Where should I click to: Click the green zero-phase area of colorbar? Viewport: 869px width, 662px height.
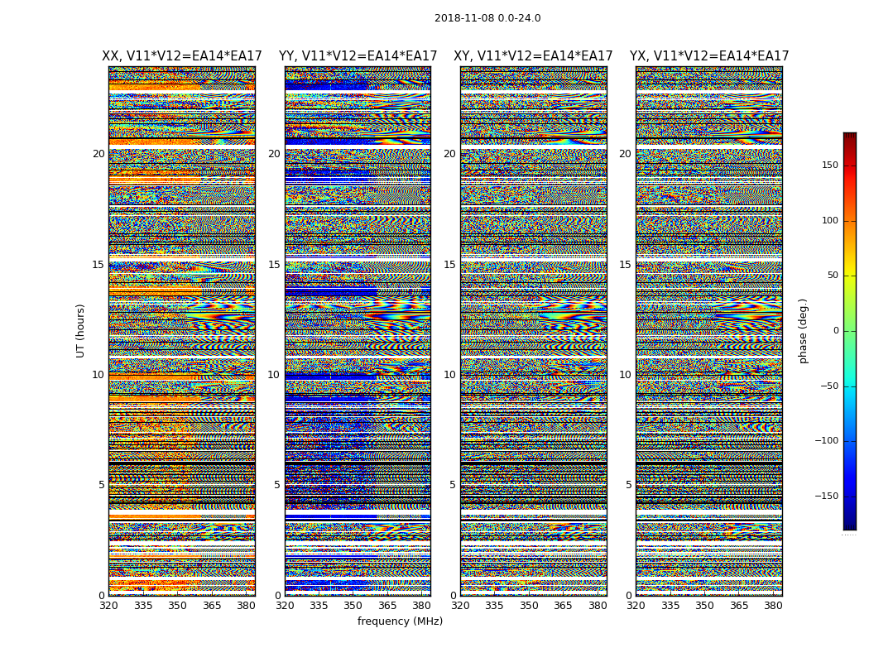point(850,331)
